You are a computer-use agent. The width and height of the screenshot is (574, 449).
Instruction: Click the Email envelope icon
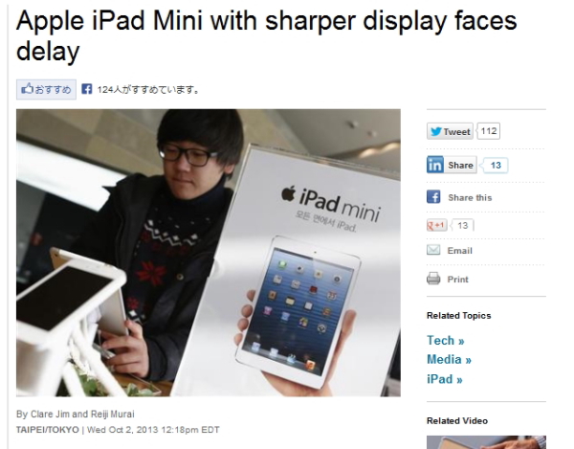(433, 250)
